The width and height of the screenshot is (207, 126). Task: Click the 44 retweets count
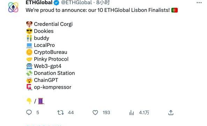pos(71,113)
